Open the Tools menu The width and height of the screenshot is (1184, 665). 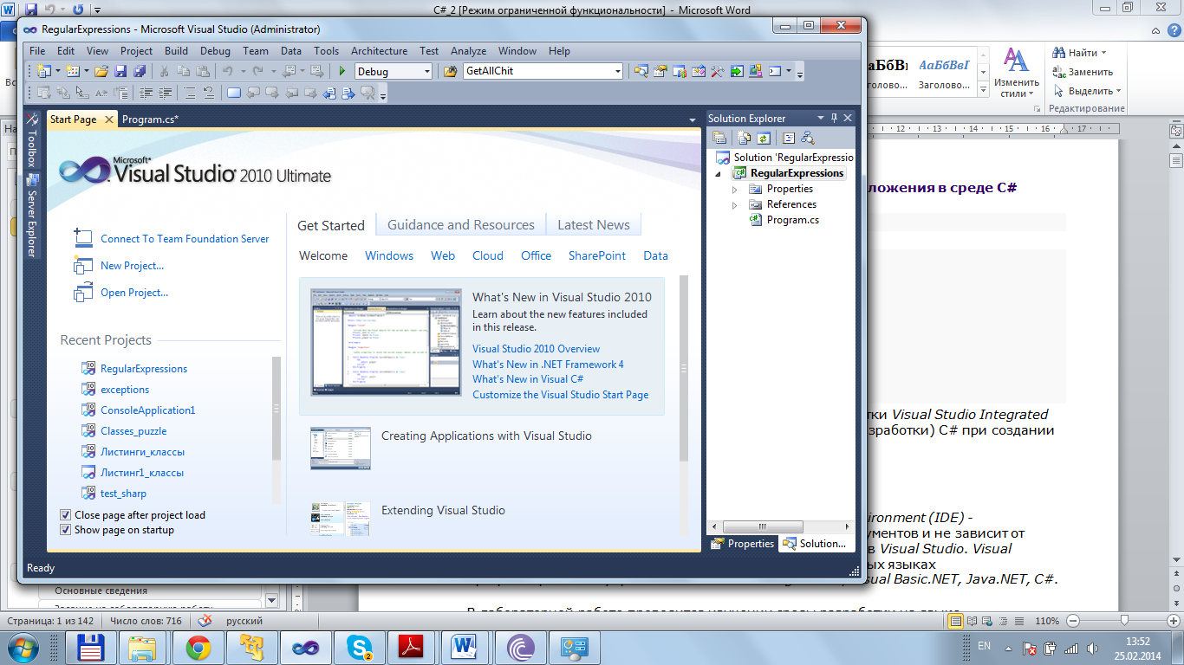[x=326, y=51]
